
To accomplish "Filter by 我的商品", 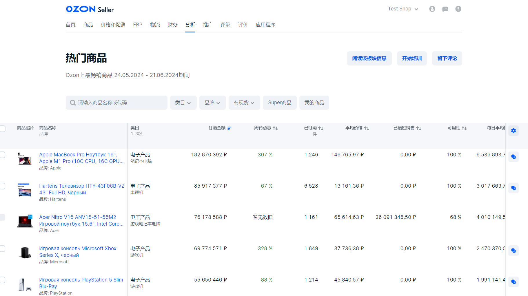I will coord(314,103).
